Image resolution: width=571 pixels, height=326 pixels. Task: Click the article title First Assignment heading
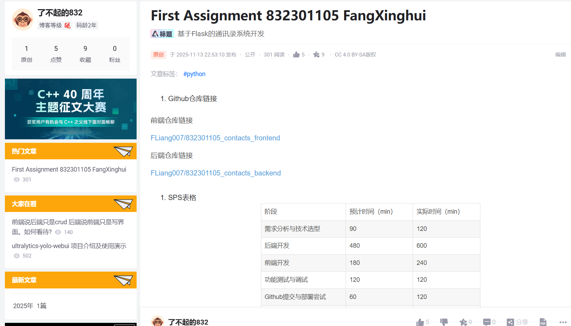pos(288,15)
